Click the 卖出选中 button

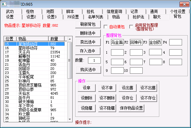88,42
